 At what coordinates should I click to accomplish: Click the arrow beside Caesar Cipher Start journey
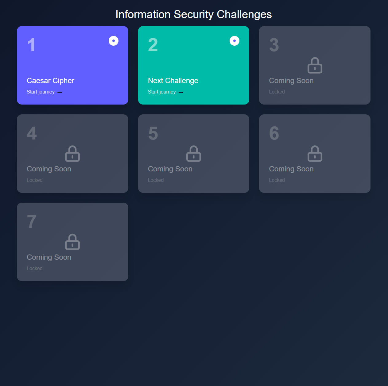tap(60, 92)
